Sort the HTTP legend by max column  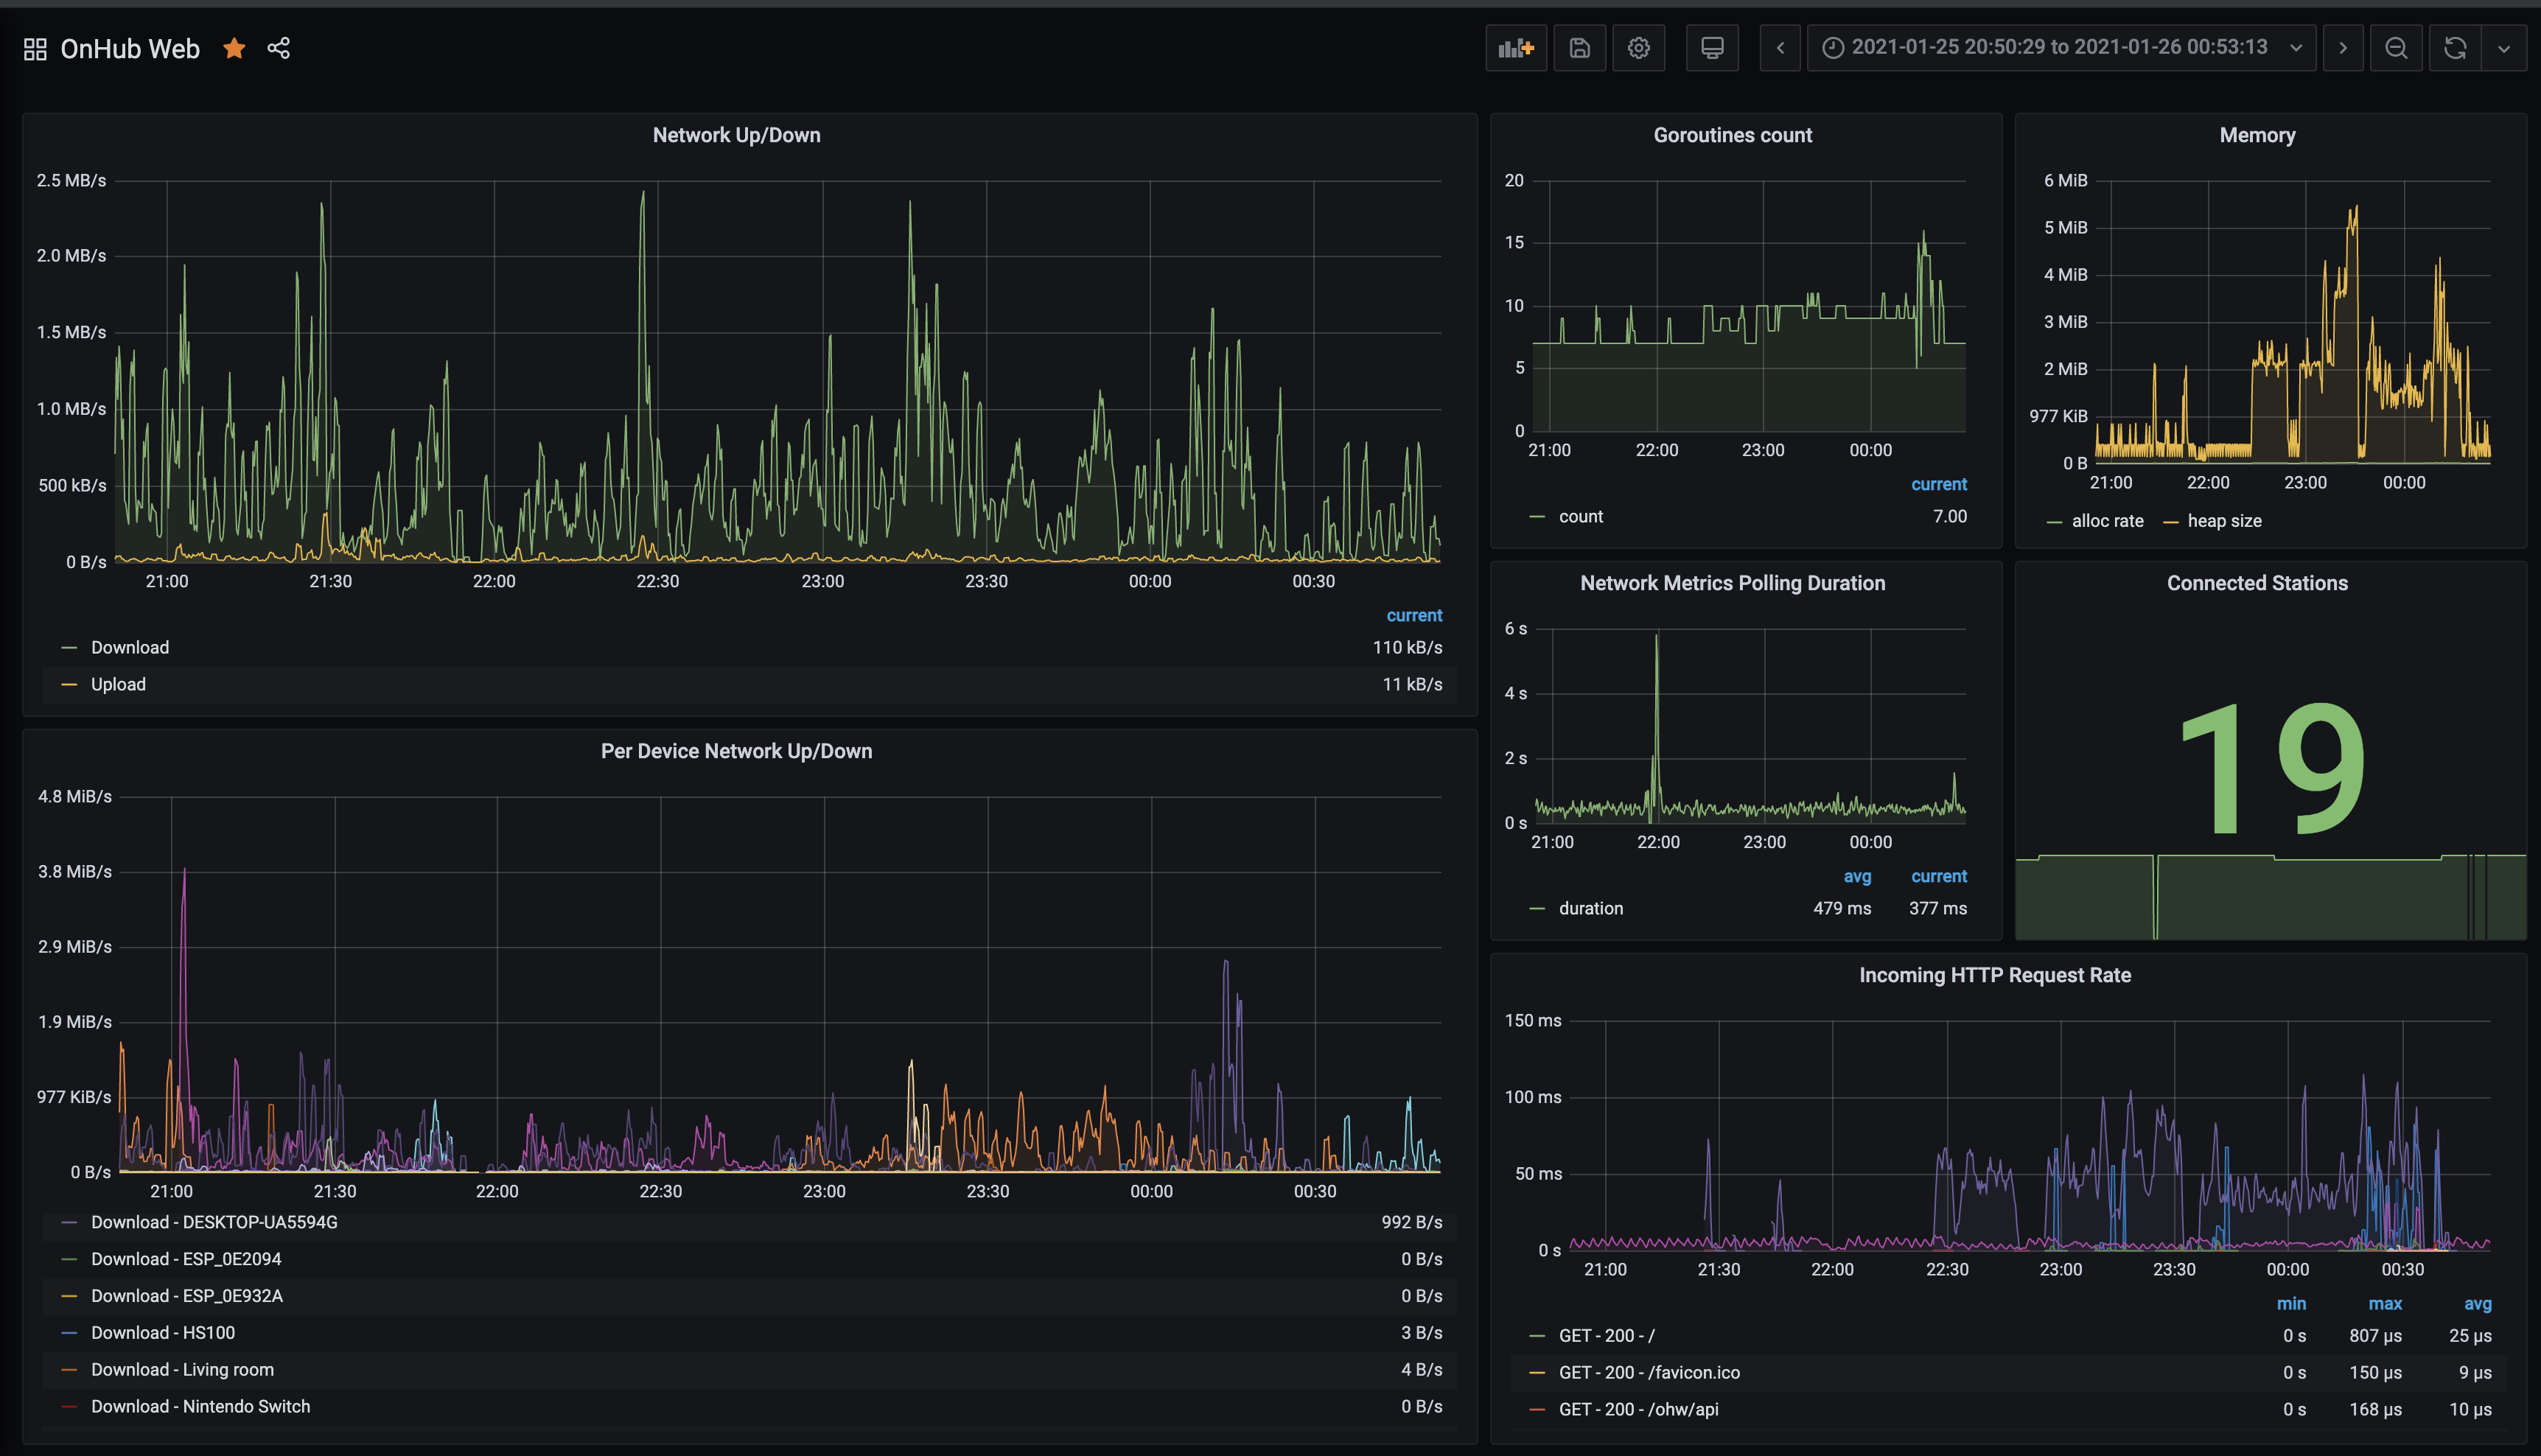pyautogui.click(x=2384, y=1303)
